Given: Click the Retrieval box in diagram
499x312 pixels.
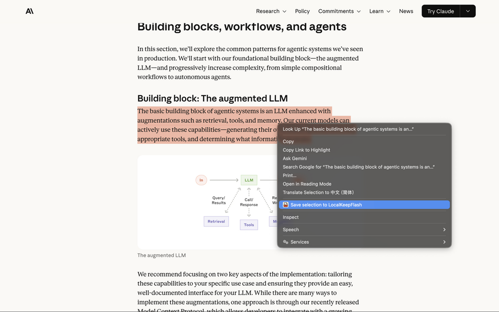Looking at the screenshot, I should click(x=216, y=221).
